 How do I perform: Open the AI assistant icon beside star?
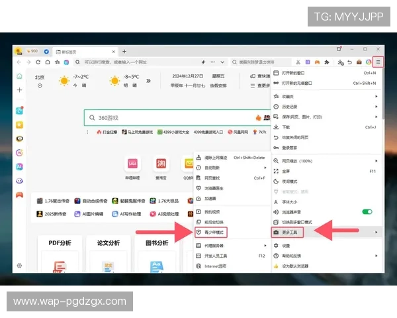point(66,62)
